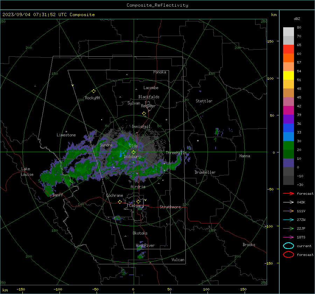315x294 pixels.
Task: Click the yellow diamond marker above Calgary
Action: click(x=138, y=201)
